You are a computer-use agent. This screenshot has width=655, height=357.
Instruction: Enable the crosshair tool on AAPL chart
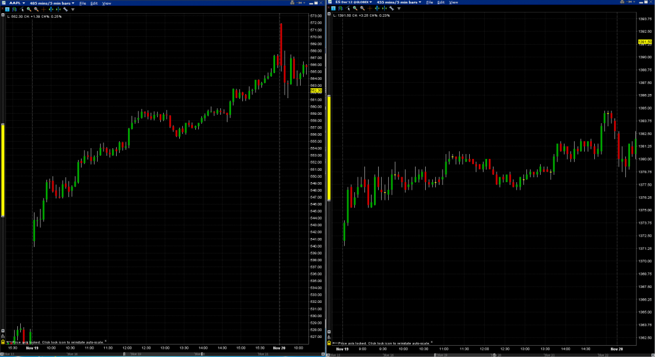tap(43, 10)
